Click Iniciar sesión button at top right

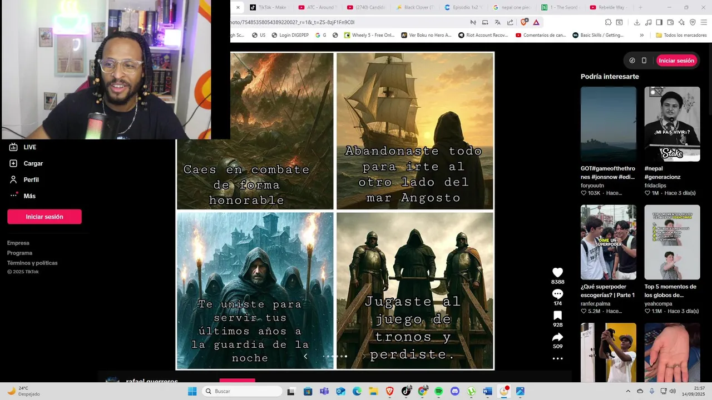[x=676, y=61]
